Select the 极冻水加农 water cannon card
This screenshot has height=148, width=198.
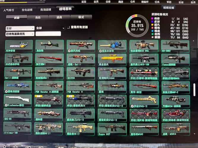click(x=112, y=46)
